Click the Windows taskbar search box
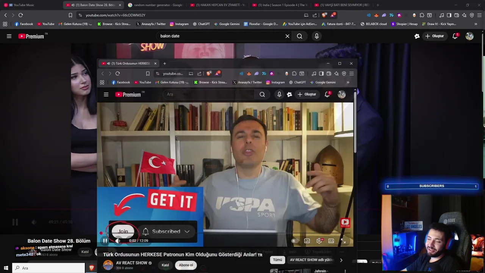 coord(48,268)
